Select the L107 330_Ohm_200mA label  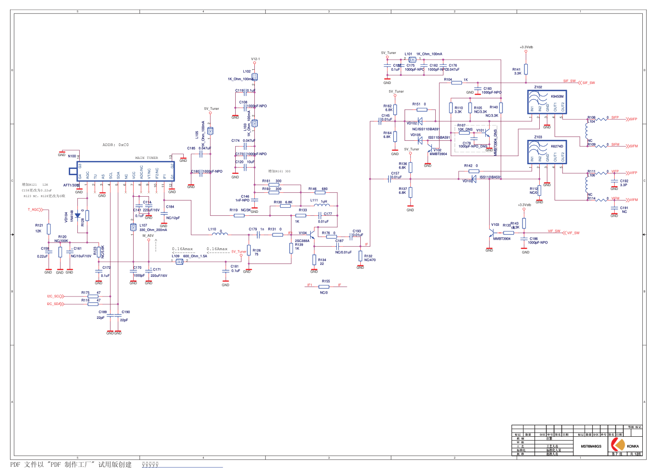click(153, 228)
